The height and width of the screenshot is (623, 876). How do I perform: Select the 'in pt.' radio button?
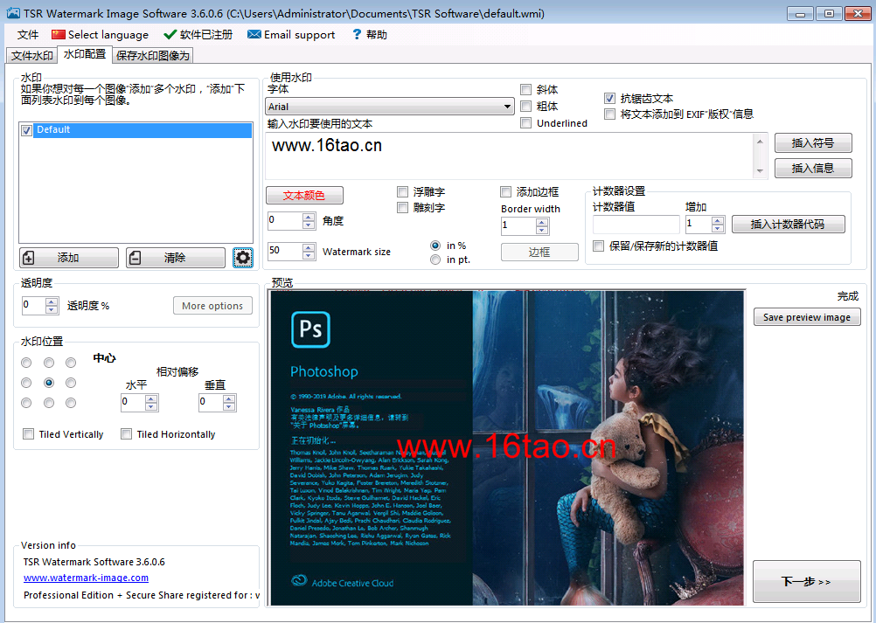click(435, 260)
